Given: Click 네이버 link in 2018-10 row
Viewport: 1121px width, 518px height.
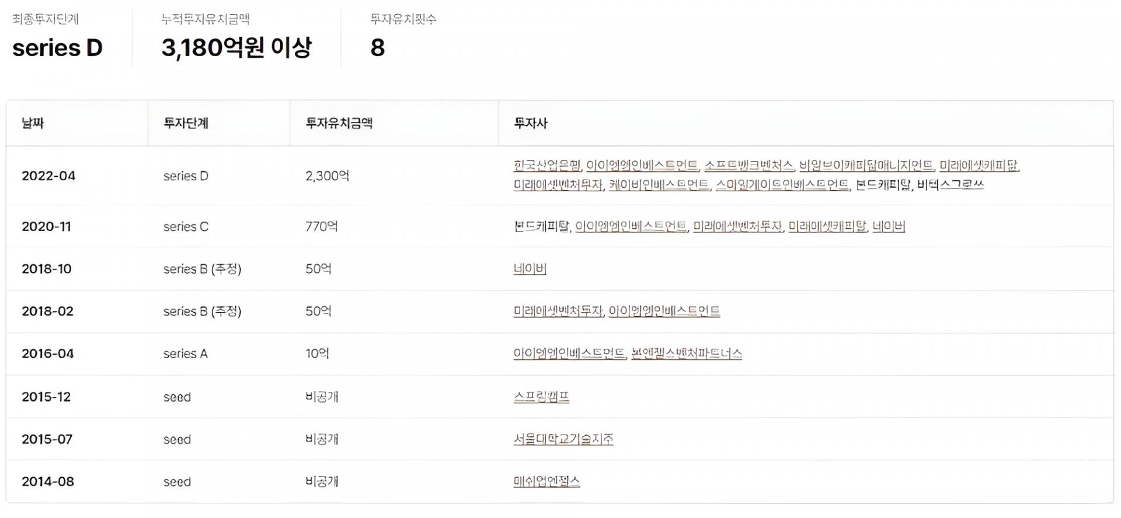Looking at the screenshot, I should [530, 269].
